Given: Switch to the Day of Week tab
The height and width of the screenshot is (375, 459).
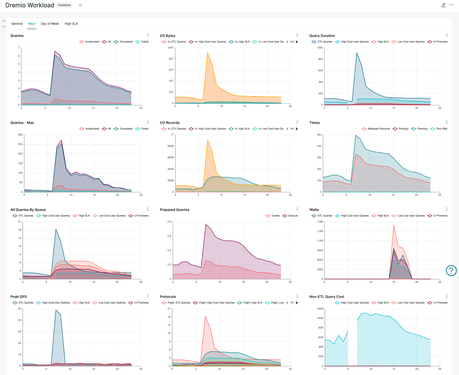Looking at the screenshot, I should [50, 24].
